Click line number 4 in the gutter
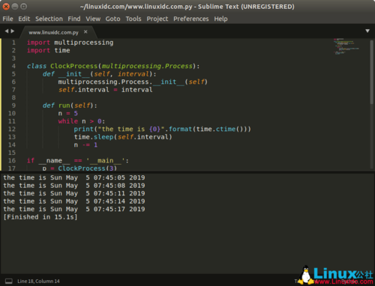The height and width of the screenshot is (286, 375). click(13, 66)
